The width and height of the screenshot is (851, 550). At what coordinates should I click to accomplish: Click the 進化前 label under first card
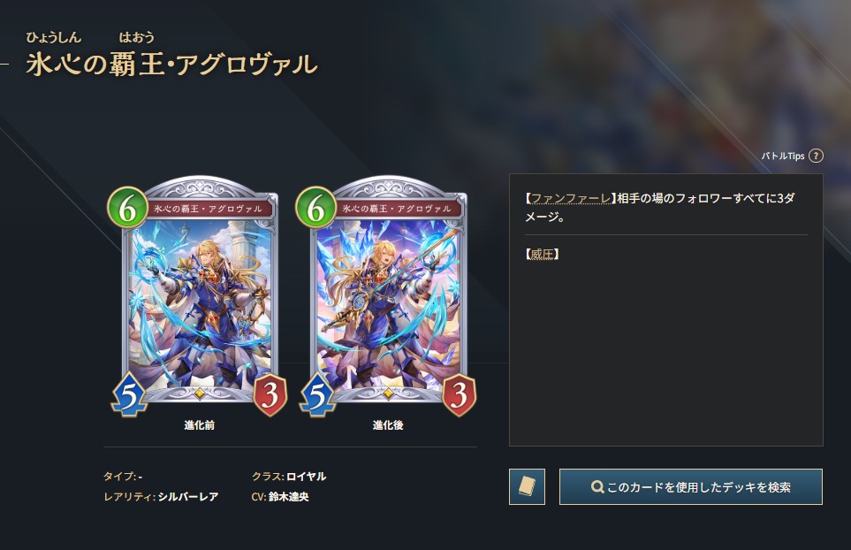pyautogui.click(x=199, y=425)
